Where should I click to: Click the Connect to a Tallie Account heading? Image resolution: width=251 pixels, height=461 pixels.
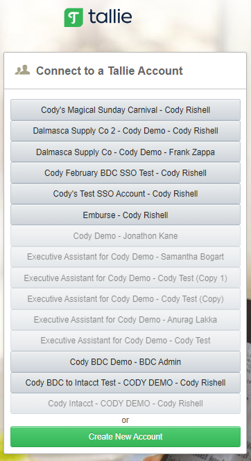[x=110, y=71]
